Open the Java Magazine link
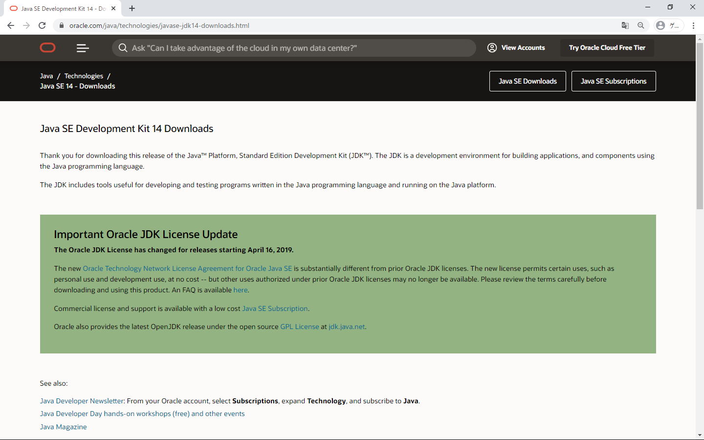Viewport: 704px width, 440px height. coord(64,427)
